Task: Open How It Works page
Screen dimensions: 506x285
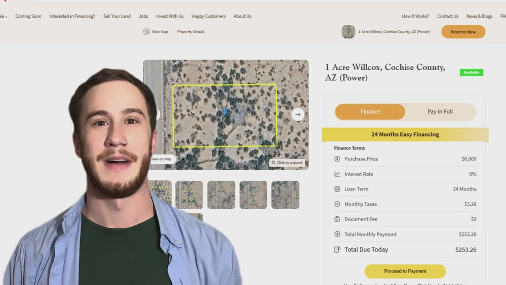Action: tap(415, 16)
